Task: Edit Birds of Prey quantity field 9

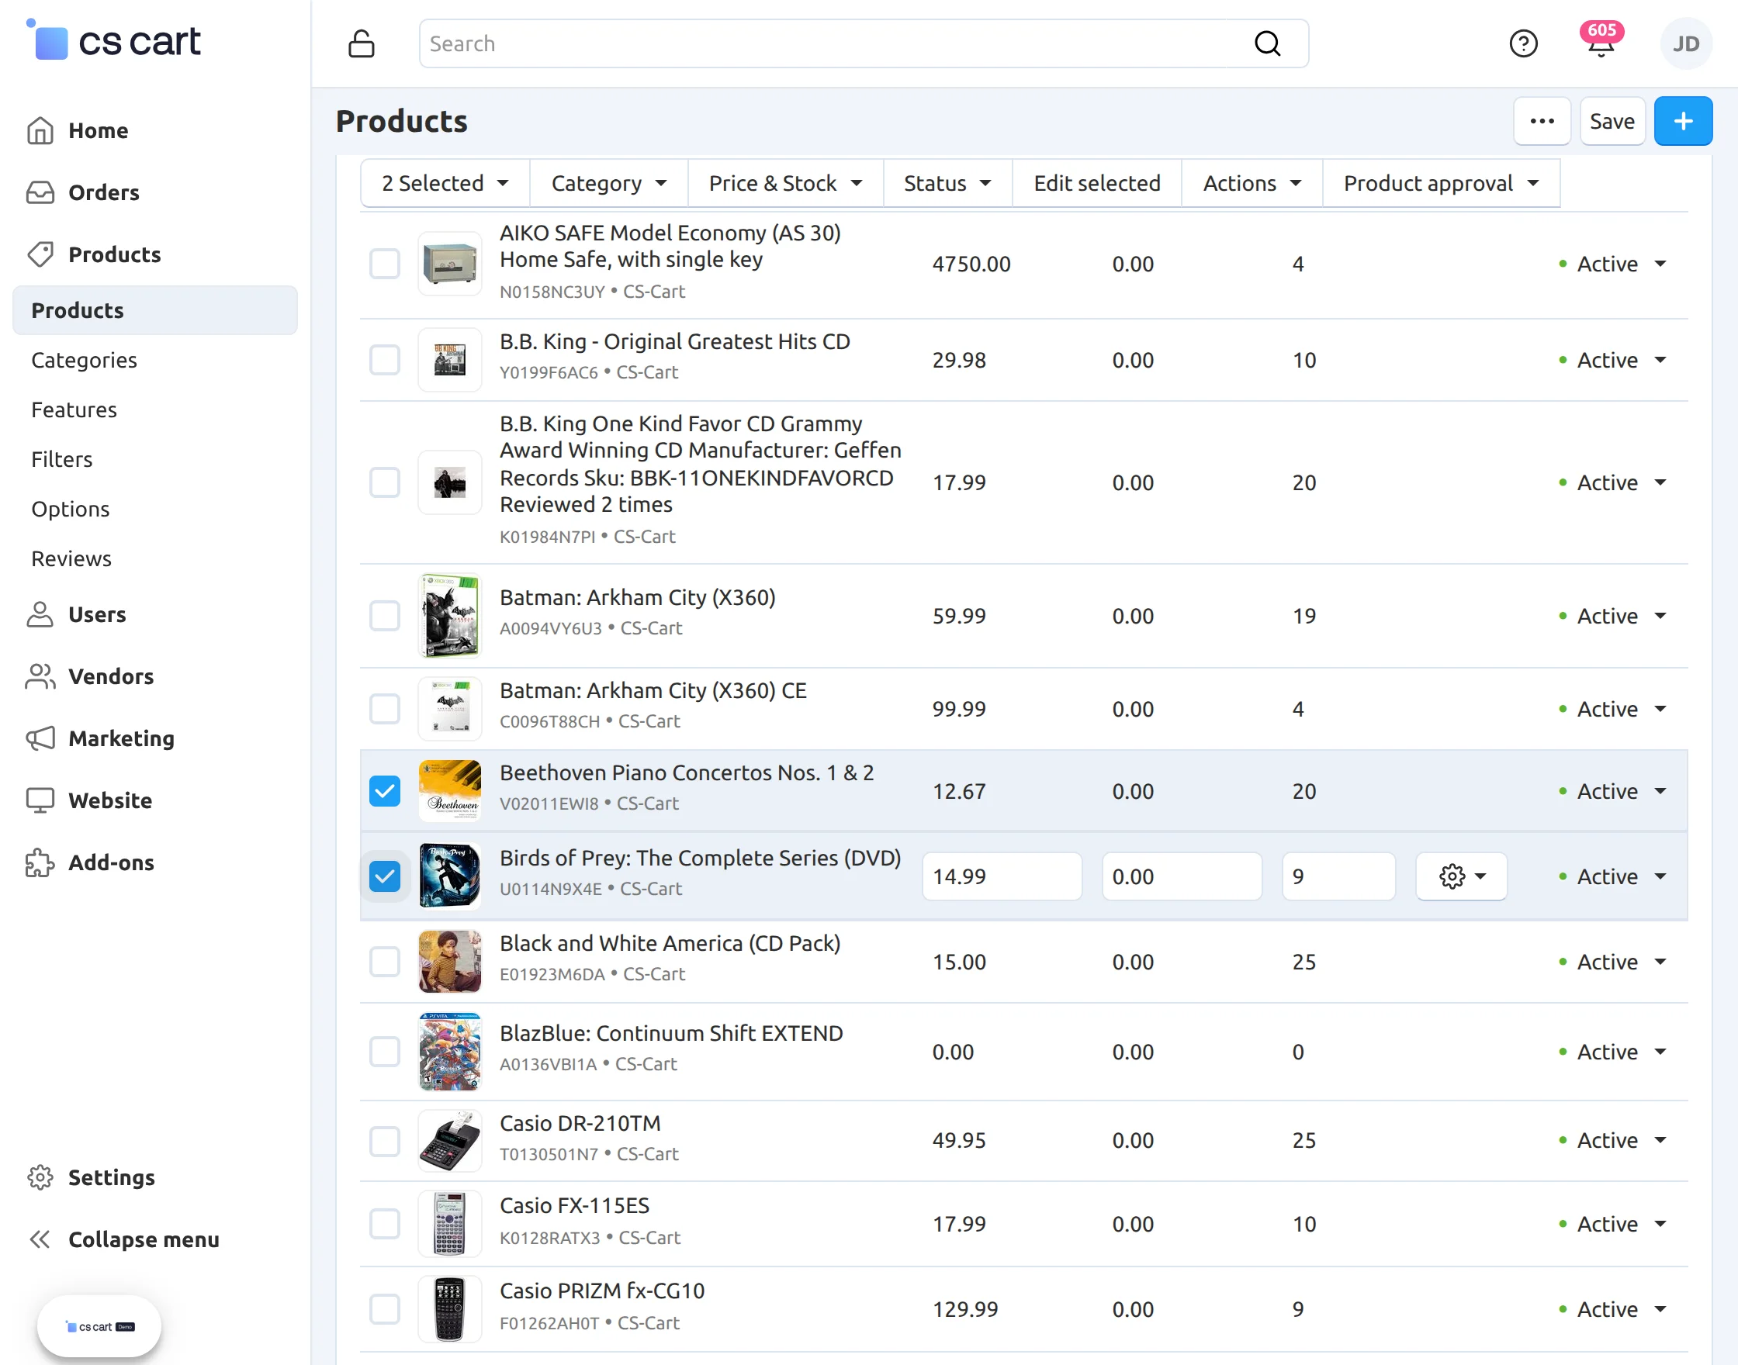Action: [1338, 876]
